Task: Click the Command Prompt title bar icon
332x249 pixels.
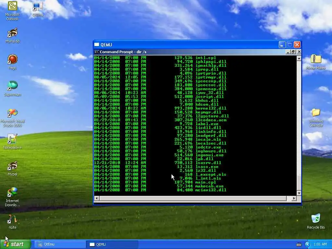Action: click(97, 52)
